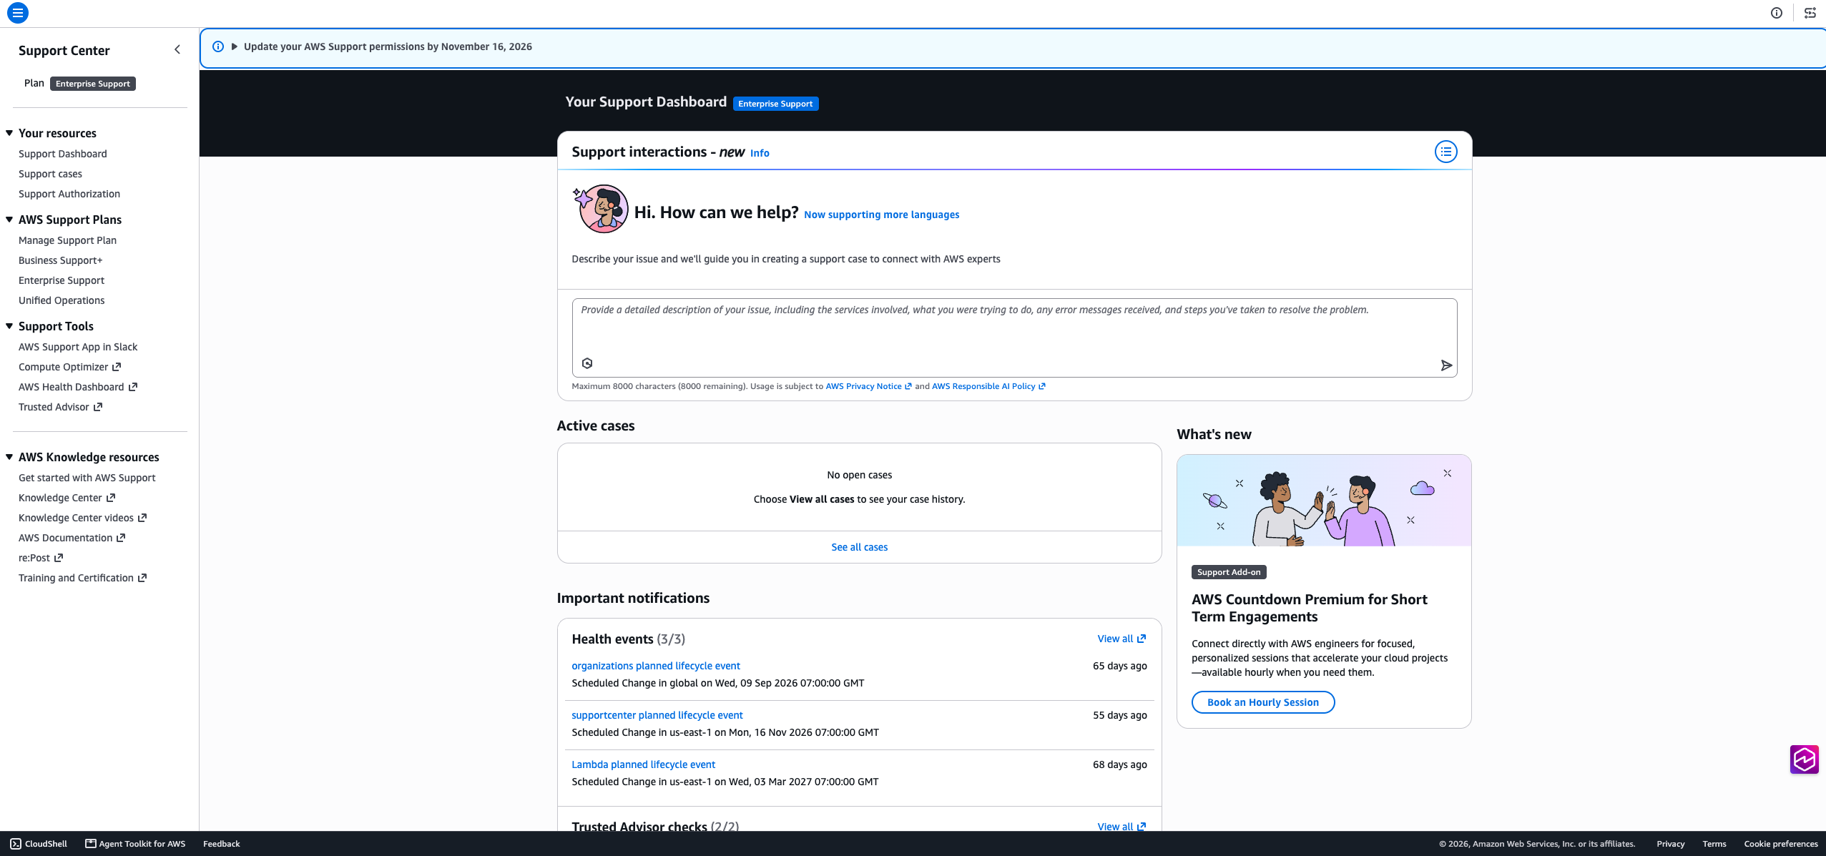The width and height of the screenshot is (1826, 856).
Task: Book an Hourly Session button
Action: click(1262, 702)
